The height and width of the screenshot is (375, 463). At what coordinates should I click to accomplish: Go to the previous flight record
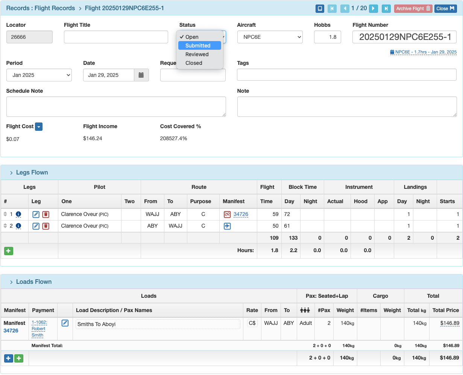pyautogui.click(x=345, y=8)
